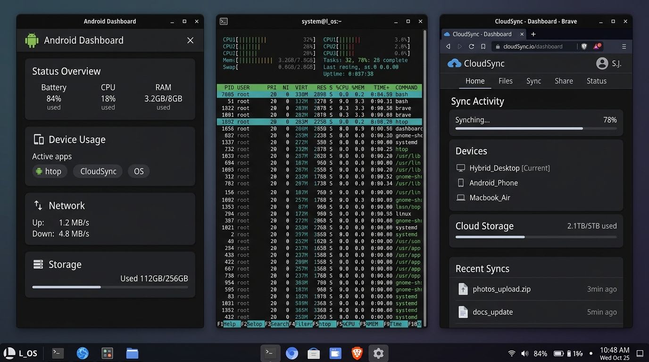Select the OS active app chip

coord(139,171)
